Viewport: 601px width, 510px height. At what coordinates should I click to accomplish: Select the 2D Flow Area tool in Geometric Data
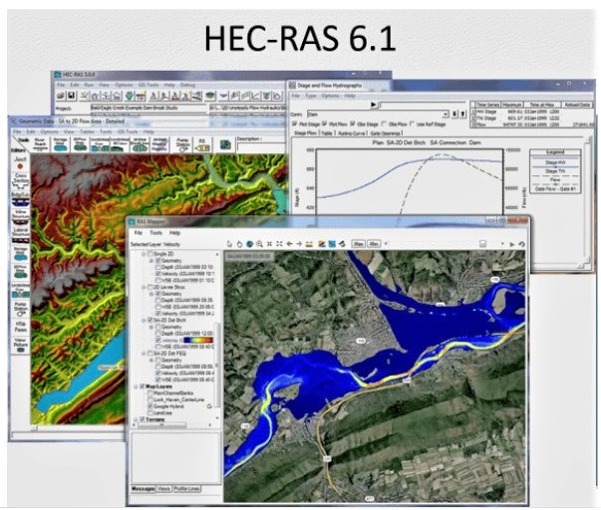[x=80, y=144]
